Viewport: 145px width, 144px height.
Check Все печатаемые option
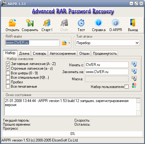coord(8,86)
